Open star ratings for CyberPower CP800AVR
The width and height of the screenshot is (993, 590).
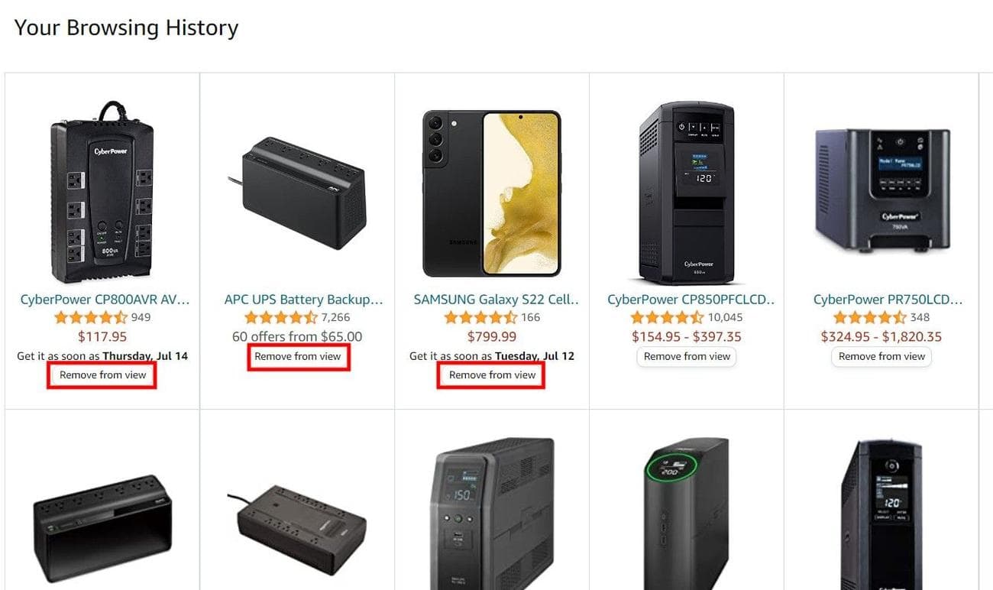point(92,318)
